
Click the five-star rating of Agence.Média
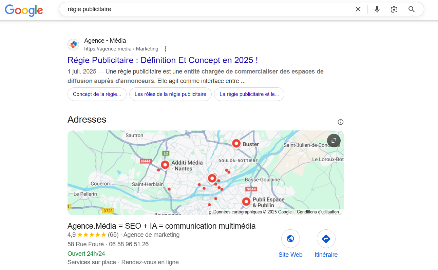click(x=92, y=235)
